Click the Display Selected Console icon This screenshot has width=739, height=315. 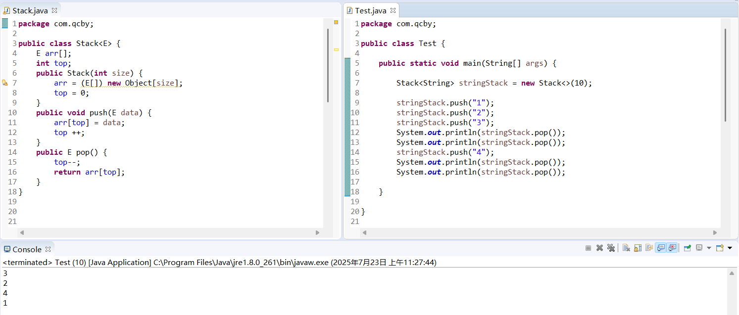[x=699, y=248]
